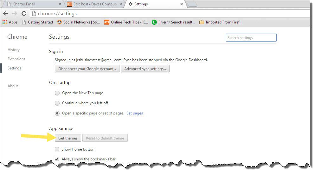Click the Get themes button

pyautogui.click(x=68, y=138)
